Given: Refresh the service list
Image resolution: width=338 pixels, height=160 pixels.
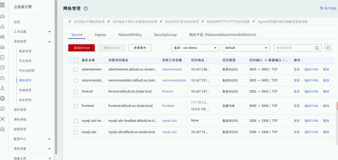Looking at the screenshot, I should point(328,48).
